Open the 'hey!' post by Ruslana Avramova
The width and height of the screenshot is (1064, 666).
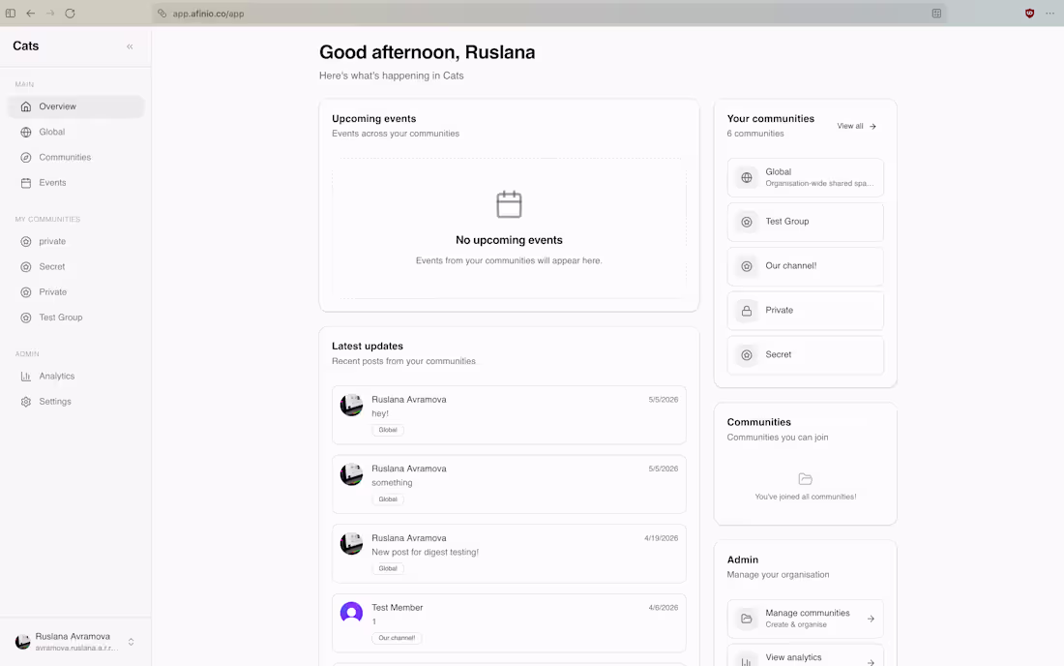click(509, 415)
